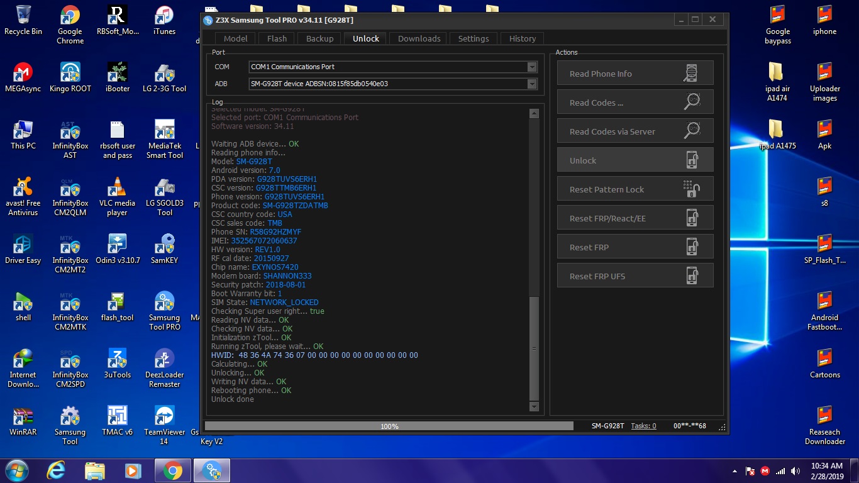859x483 pixels.
Task: Open the DeezLoader Remaster shortcut
Action: tap(164, 369)
